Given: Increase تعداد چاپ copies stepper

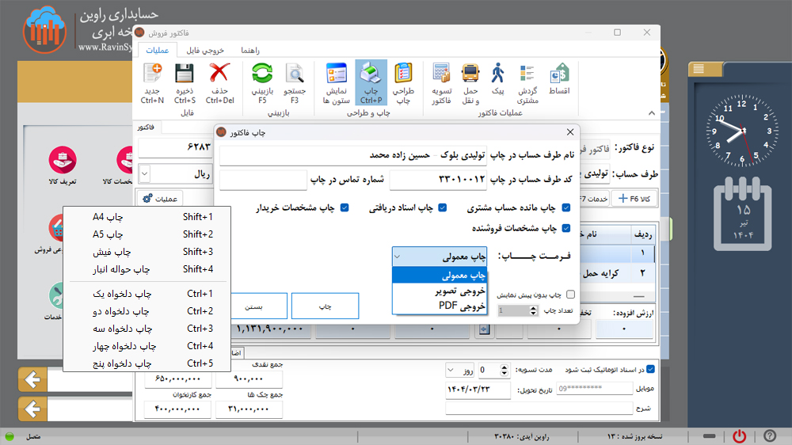Looking at the screenshot, I should [x=534, y=307].
